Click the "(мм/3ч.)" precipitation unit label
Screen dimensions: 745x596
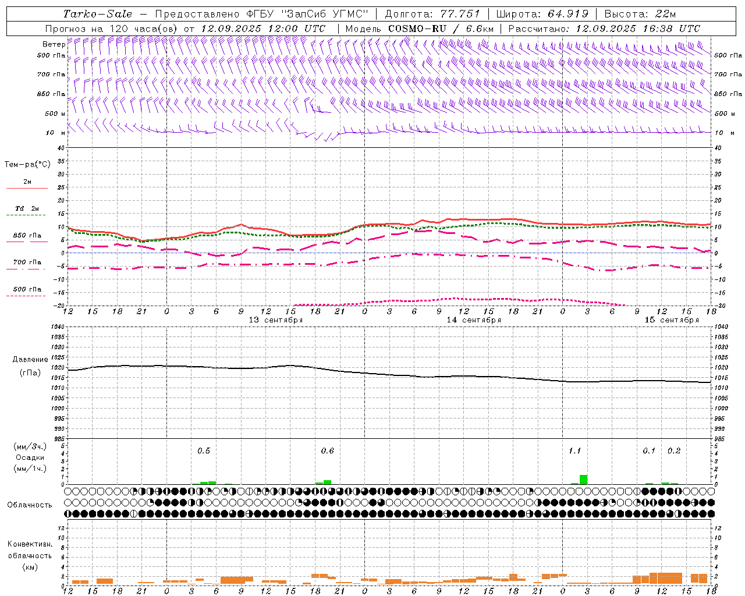[30, 446]
